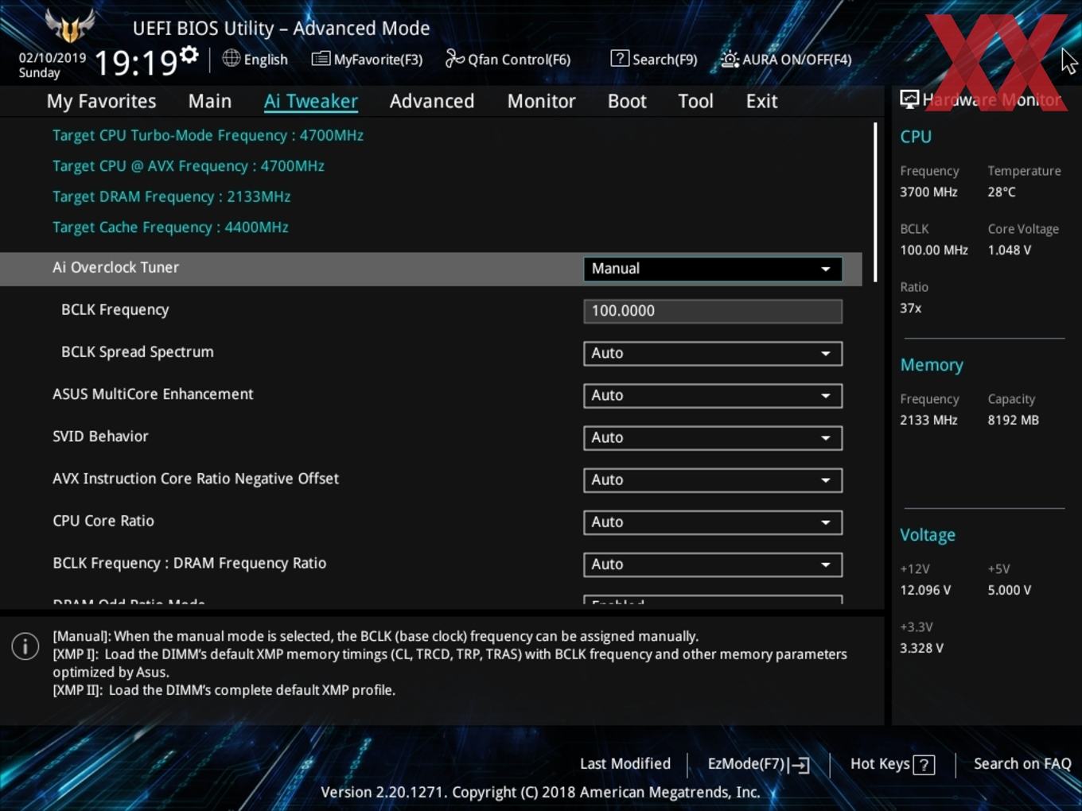Open the Boot tab
The width and height of the screenshot is (1082, 811).
click(627, 101)
